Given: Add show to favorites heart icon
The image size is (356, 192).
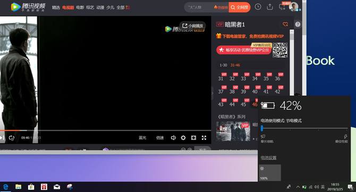Looking at the screenshot, I should pyautogui.click(x=285, y=24).
